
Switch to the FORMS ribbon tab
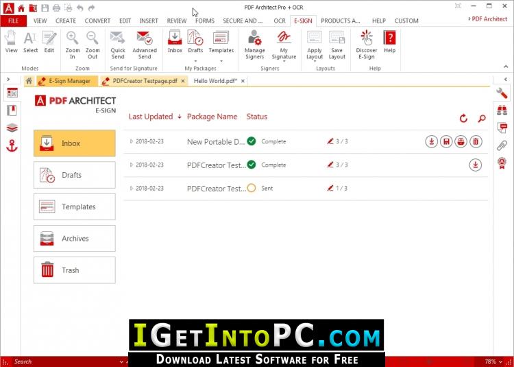[205, 21]
